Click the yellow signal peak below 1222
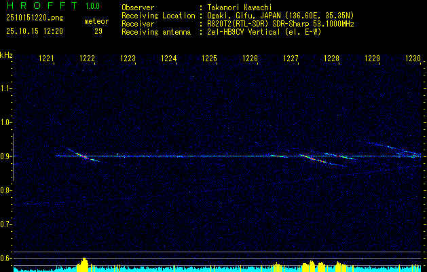The image size is (427, 272). 83,264
